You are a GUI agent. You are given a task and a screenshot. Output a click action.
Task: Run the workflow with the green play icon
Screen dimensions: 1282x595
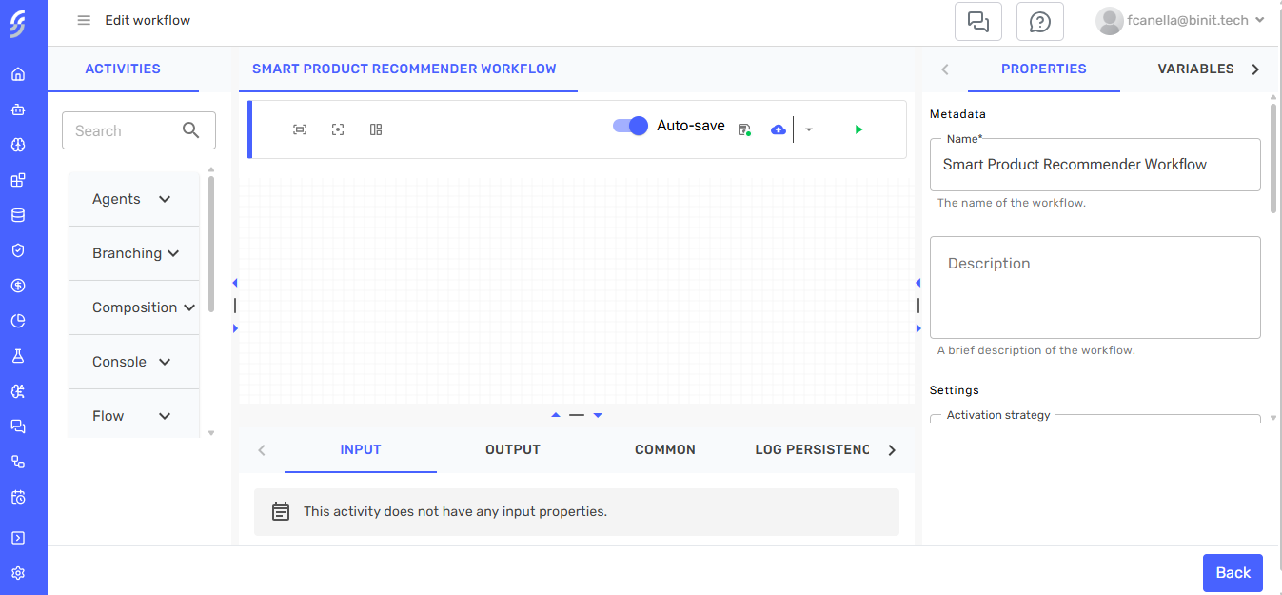tap(858, 129)
